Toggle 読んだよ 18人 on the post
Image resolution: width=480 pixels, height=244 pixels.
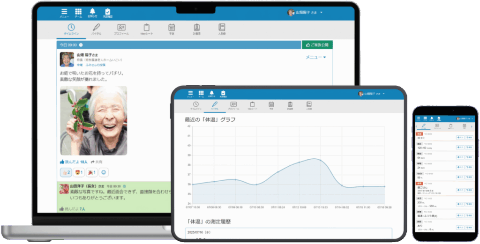coord(74,162)
